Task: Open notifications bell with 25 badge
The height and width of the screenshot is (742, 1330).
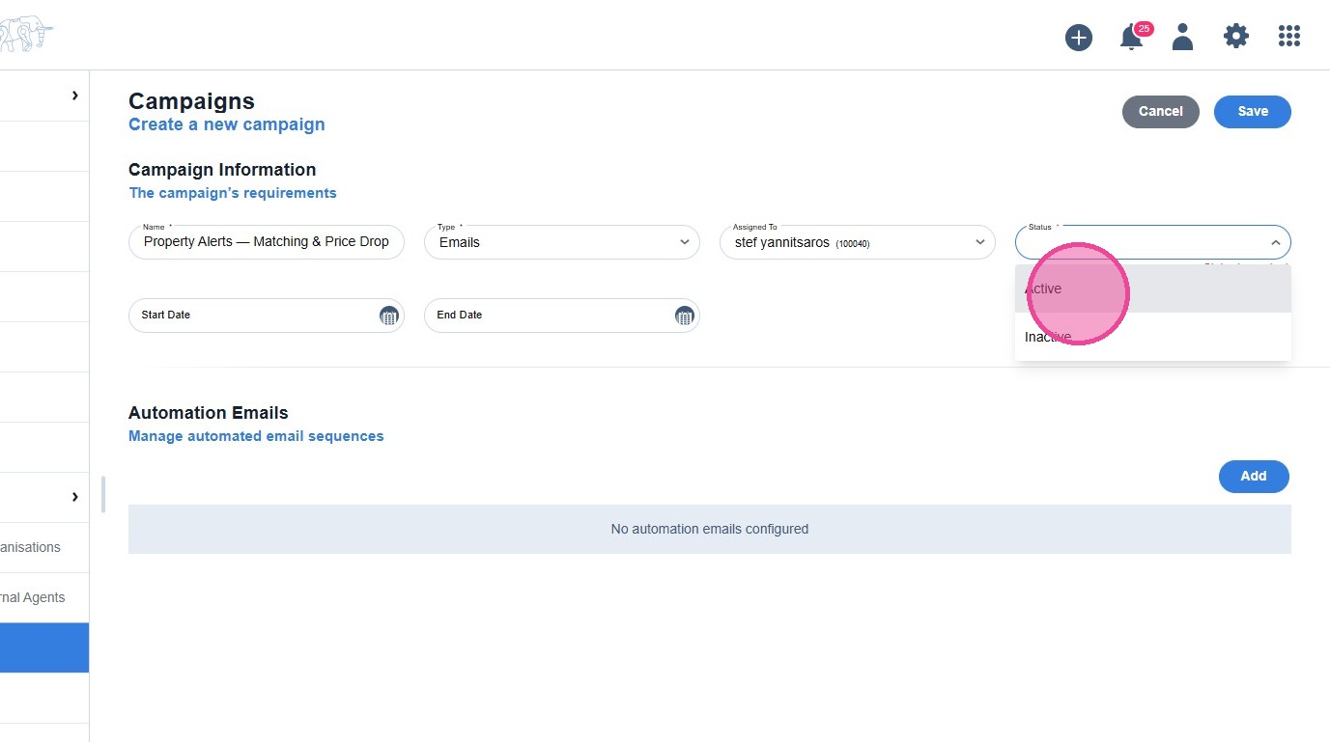Action: [x=1134, y=37]
